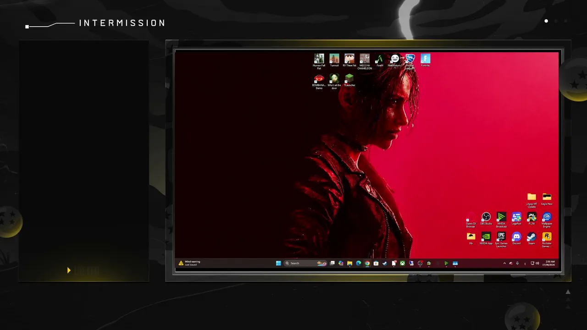The width and height of the screenshot is (587, 330).
Task: Launch FiveM from the desktop
Action: pyautogui.click(x=380, y=60)
